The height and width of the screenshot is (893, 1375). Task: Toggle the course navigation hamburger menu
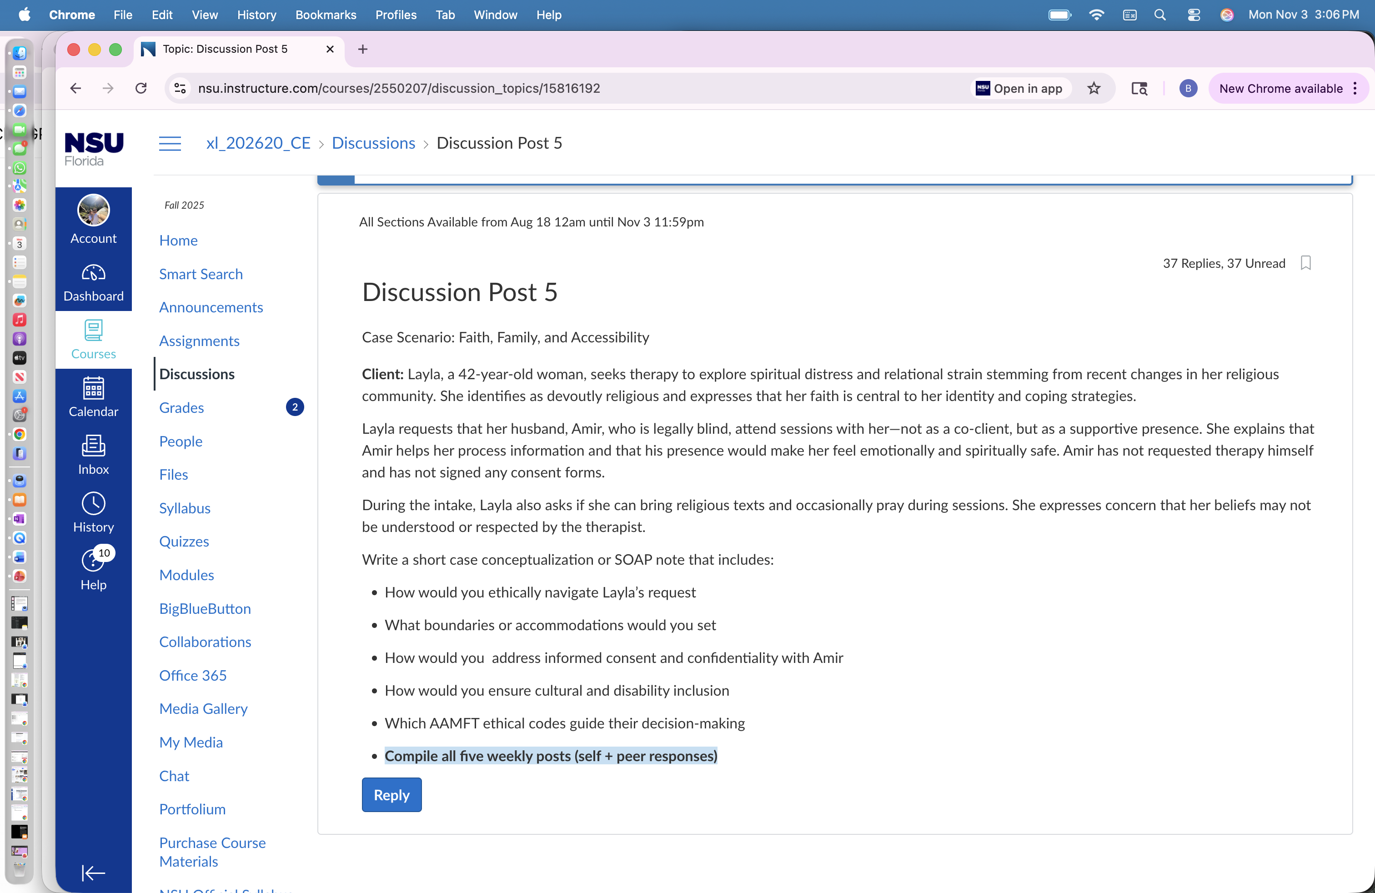click(170, 143)
